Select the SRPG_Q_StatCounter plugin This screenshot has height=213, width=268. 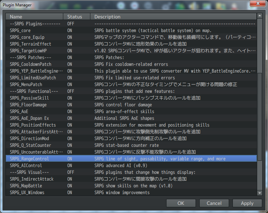pos(131,145)
